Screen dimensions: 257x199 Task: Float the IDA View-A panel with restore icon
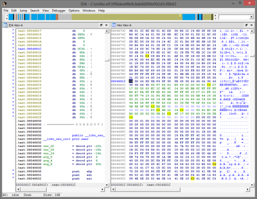pyautogui.click(x=101, y=25)
